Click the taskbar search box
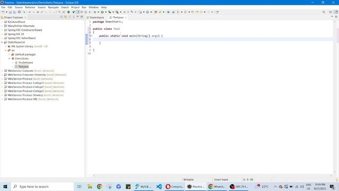Screen dimensions: 339x191 click(42, 186)
